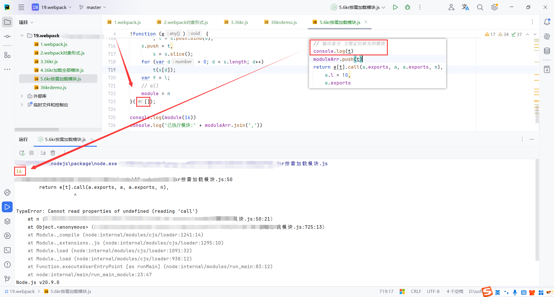554x297 pixels.
Task: Open the master branch dropdown
Action: pos(92,7)
